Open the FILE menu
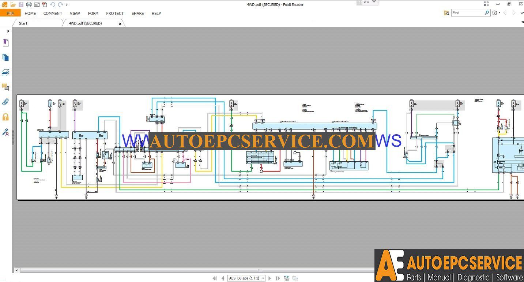Image resolution: width=524 pixels, height=282 pixels. (10, 13)
